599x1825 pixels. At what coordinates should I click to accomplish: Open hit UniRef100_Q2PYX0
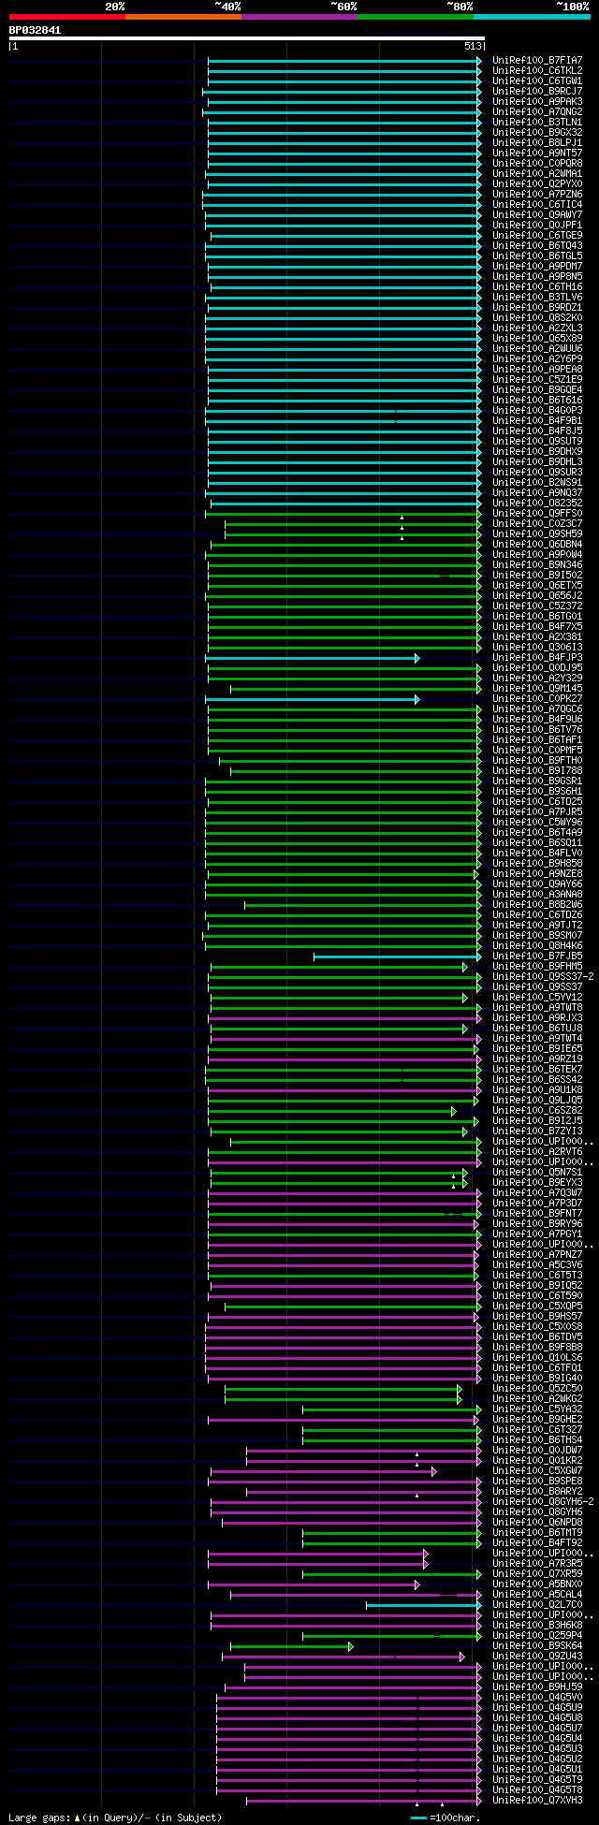click(537, 183)
